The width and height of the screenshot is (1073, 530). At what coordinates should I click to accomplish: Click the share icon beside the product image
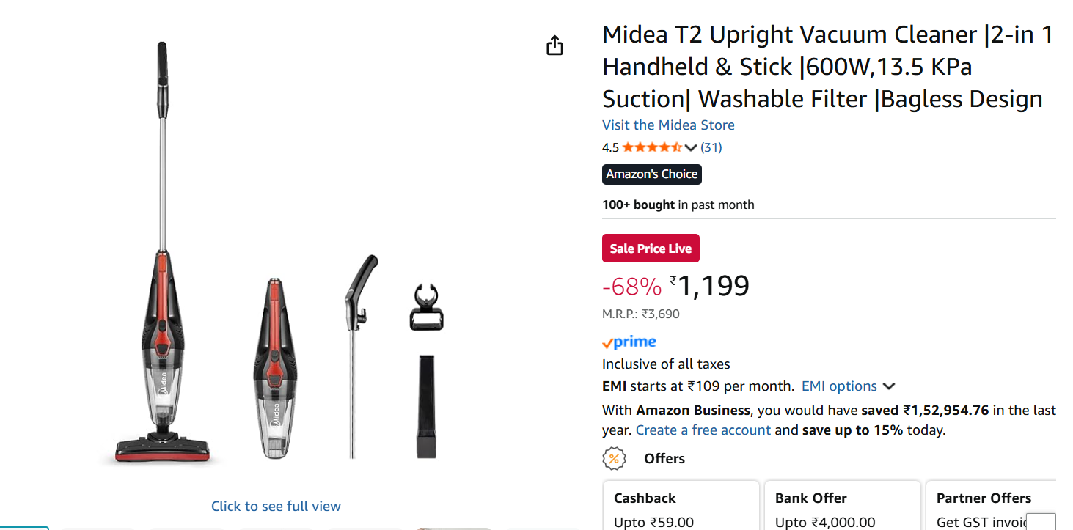554,45
